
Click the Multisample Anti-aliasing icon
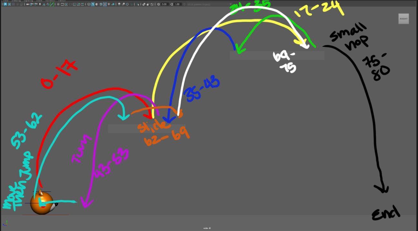[x=127, y=4]
